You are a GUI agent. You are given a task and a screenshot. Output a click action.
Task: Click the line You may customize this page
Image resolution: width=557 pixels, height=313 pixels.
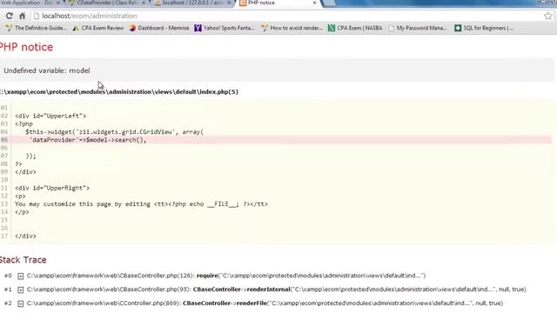point(141,204)
